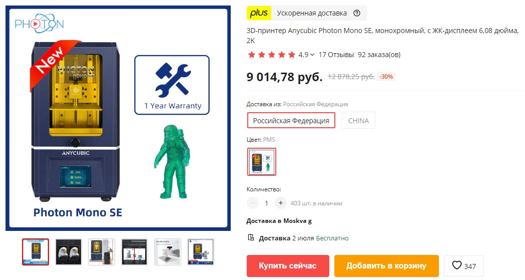
Task: Click the five-star rating icons
Action: click(x=272, y=55)
